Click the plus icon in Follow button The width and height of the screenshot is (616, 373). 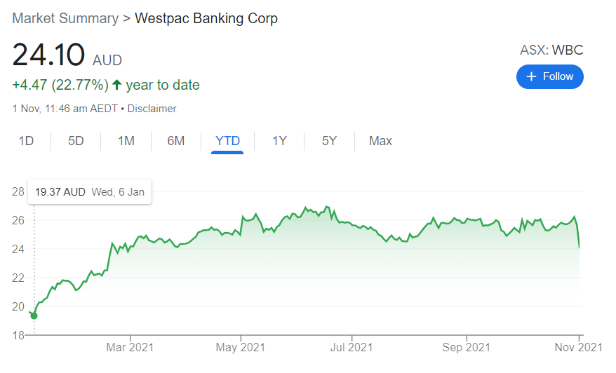[531, 76]
